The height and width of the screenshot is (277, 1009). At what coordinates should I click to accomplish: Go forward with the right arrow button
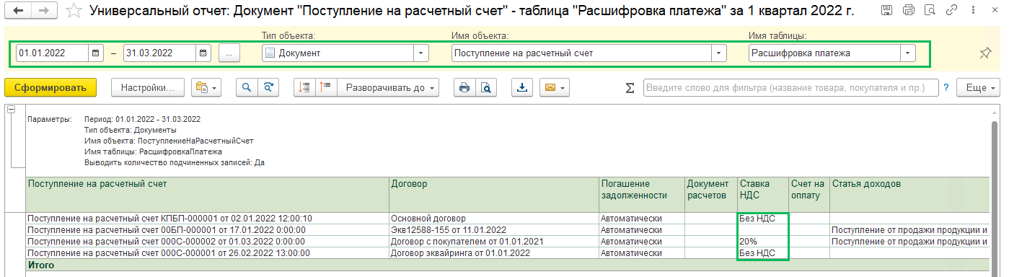point(43,10)
